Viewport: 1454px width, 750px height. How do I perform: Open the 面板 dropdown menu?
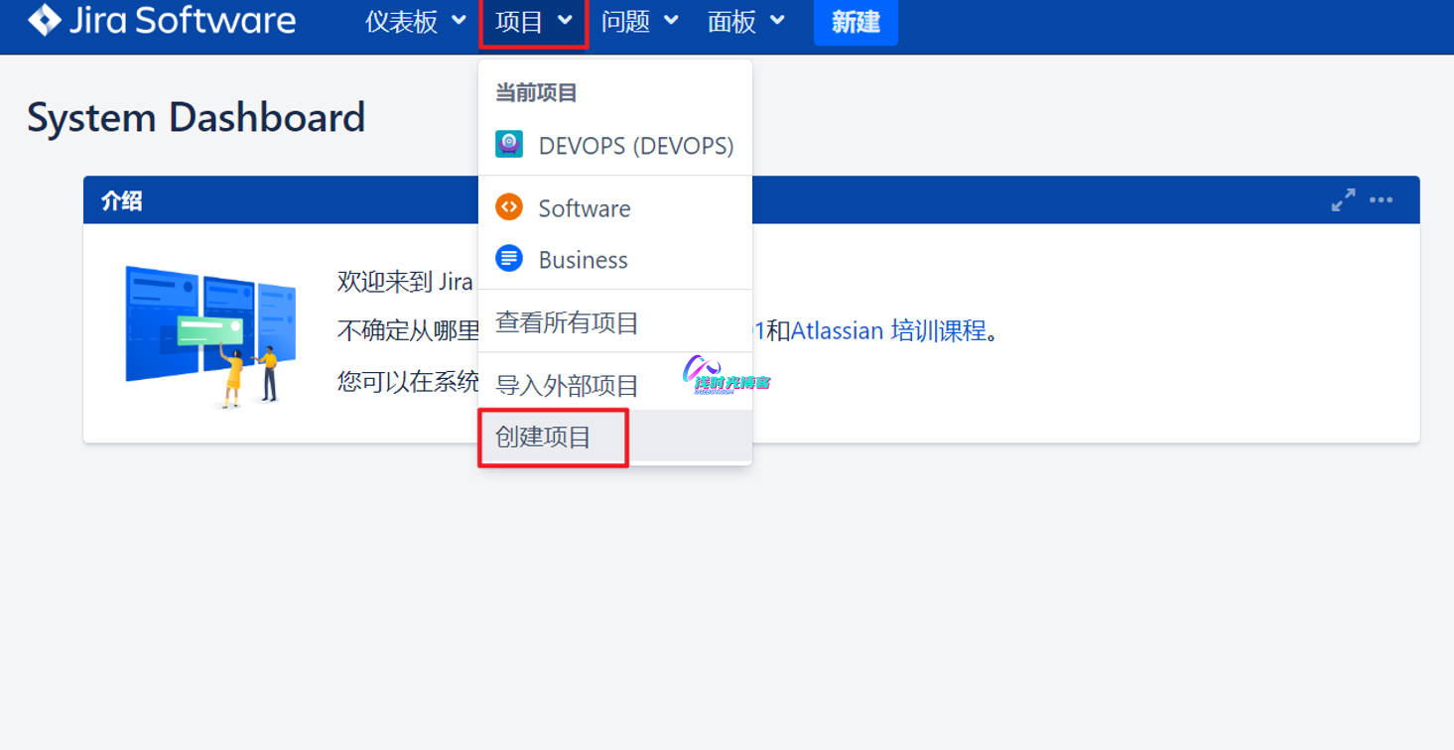[x=745, y=22]
